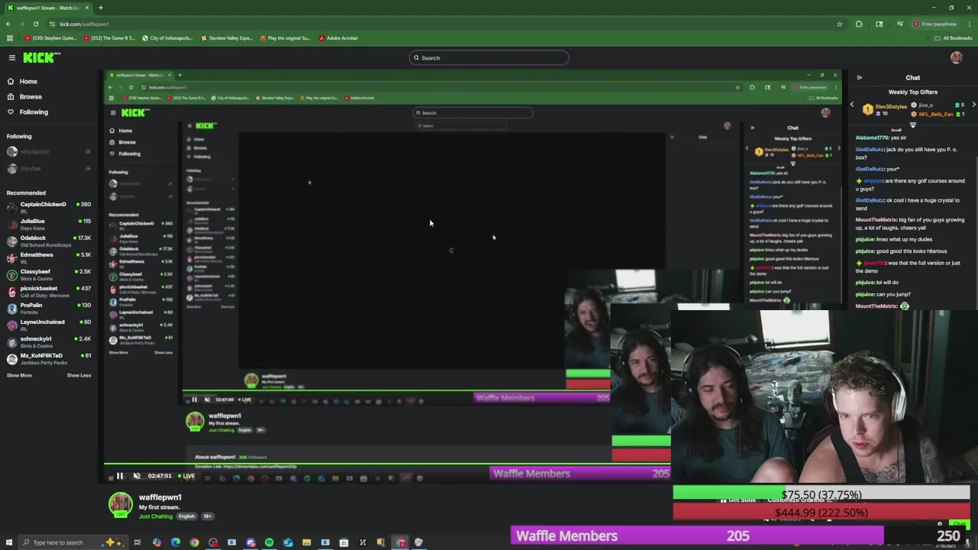Open Play the original Su... bookmark
Image resolution: width=978 pixels, height=550 pixels.
284,37
